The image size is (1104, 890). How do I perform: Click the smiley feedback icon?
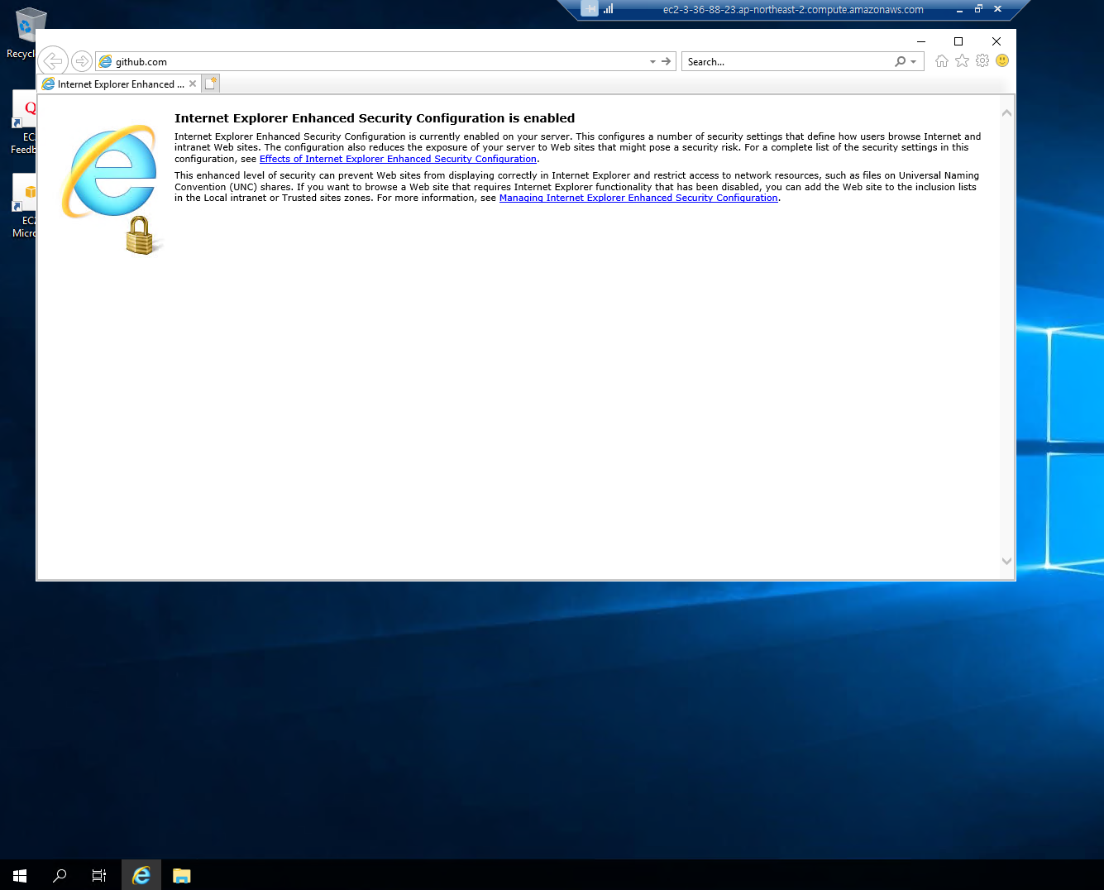tap(1002, 60)
